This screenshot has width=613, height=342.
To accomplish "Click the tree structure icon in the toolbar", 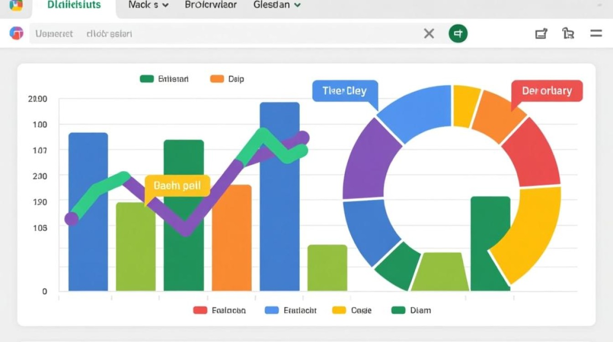I will (x=568, y=33).
